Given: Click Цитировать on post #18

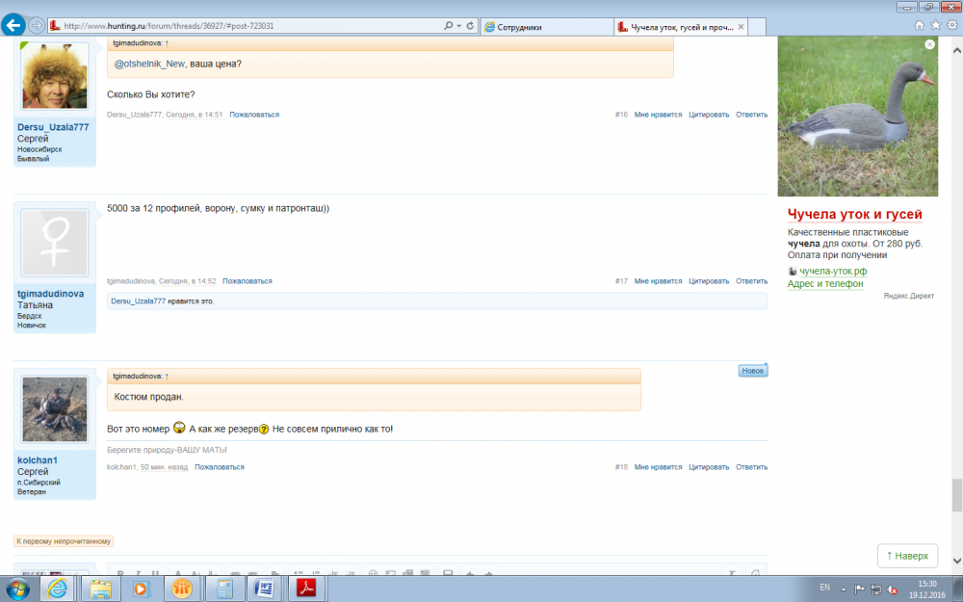Looking at the screenshot, I should click(708, 467).
